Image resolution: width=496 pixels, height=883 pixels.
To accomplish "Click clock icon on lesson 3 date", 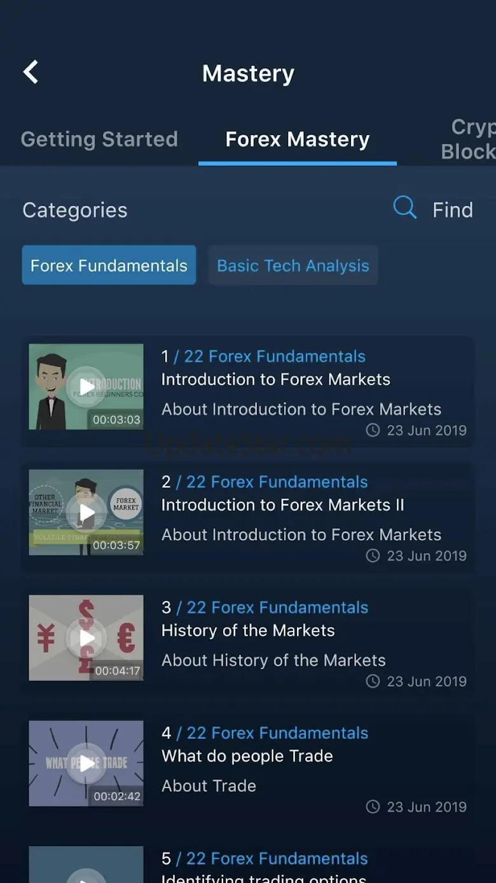I will (373, 682).
